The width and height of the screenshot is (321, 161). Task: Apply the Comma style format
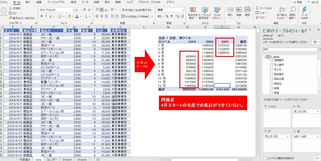171,16
